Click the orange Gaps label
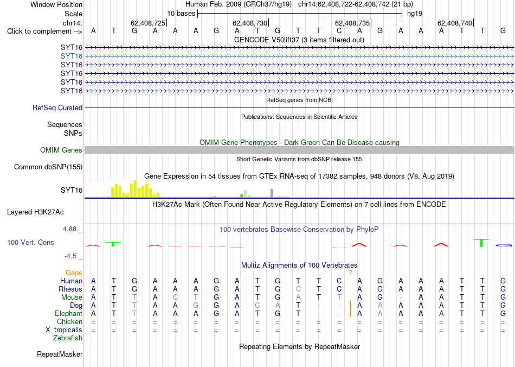515x367 pixels. click(74, 273)
